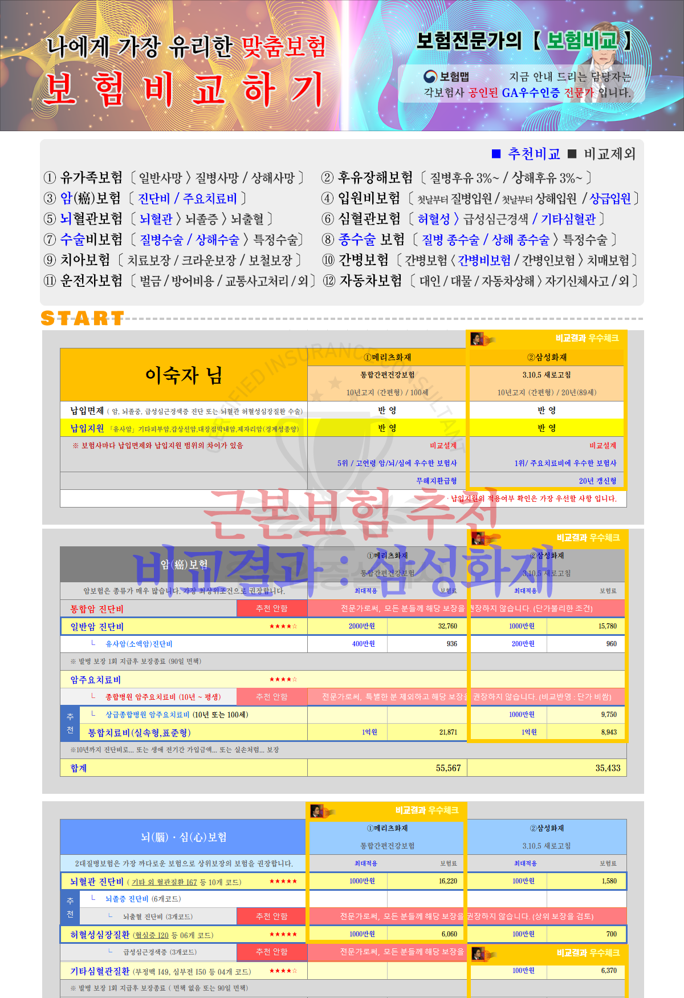Click the star rating of 허혈성심장질환
The image size is (684, 998).
[x=283, y=935]
